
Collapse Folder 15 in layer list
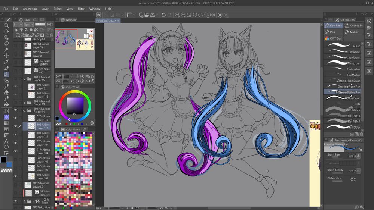24,79
